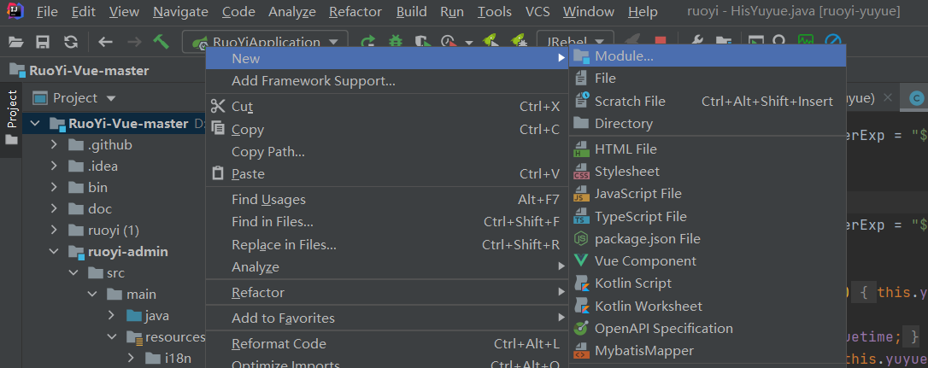Choose Kotlin Script in New submenu
This screenshot has height=368, width=928.
coord(708,283)
